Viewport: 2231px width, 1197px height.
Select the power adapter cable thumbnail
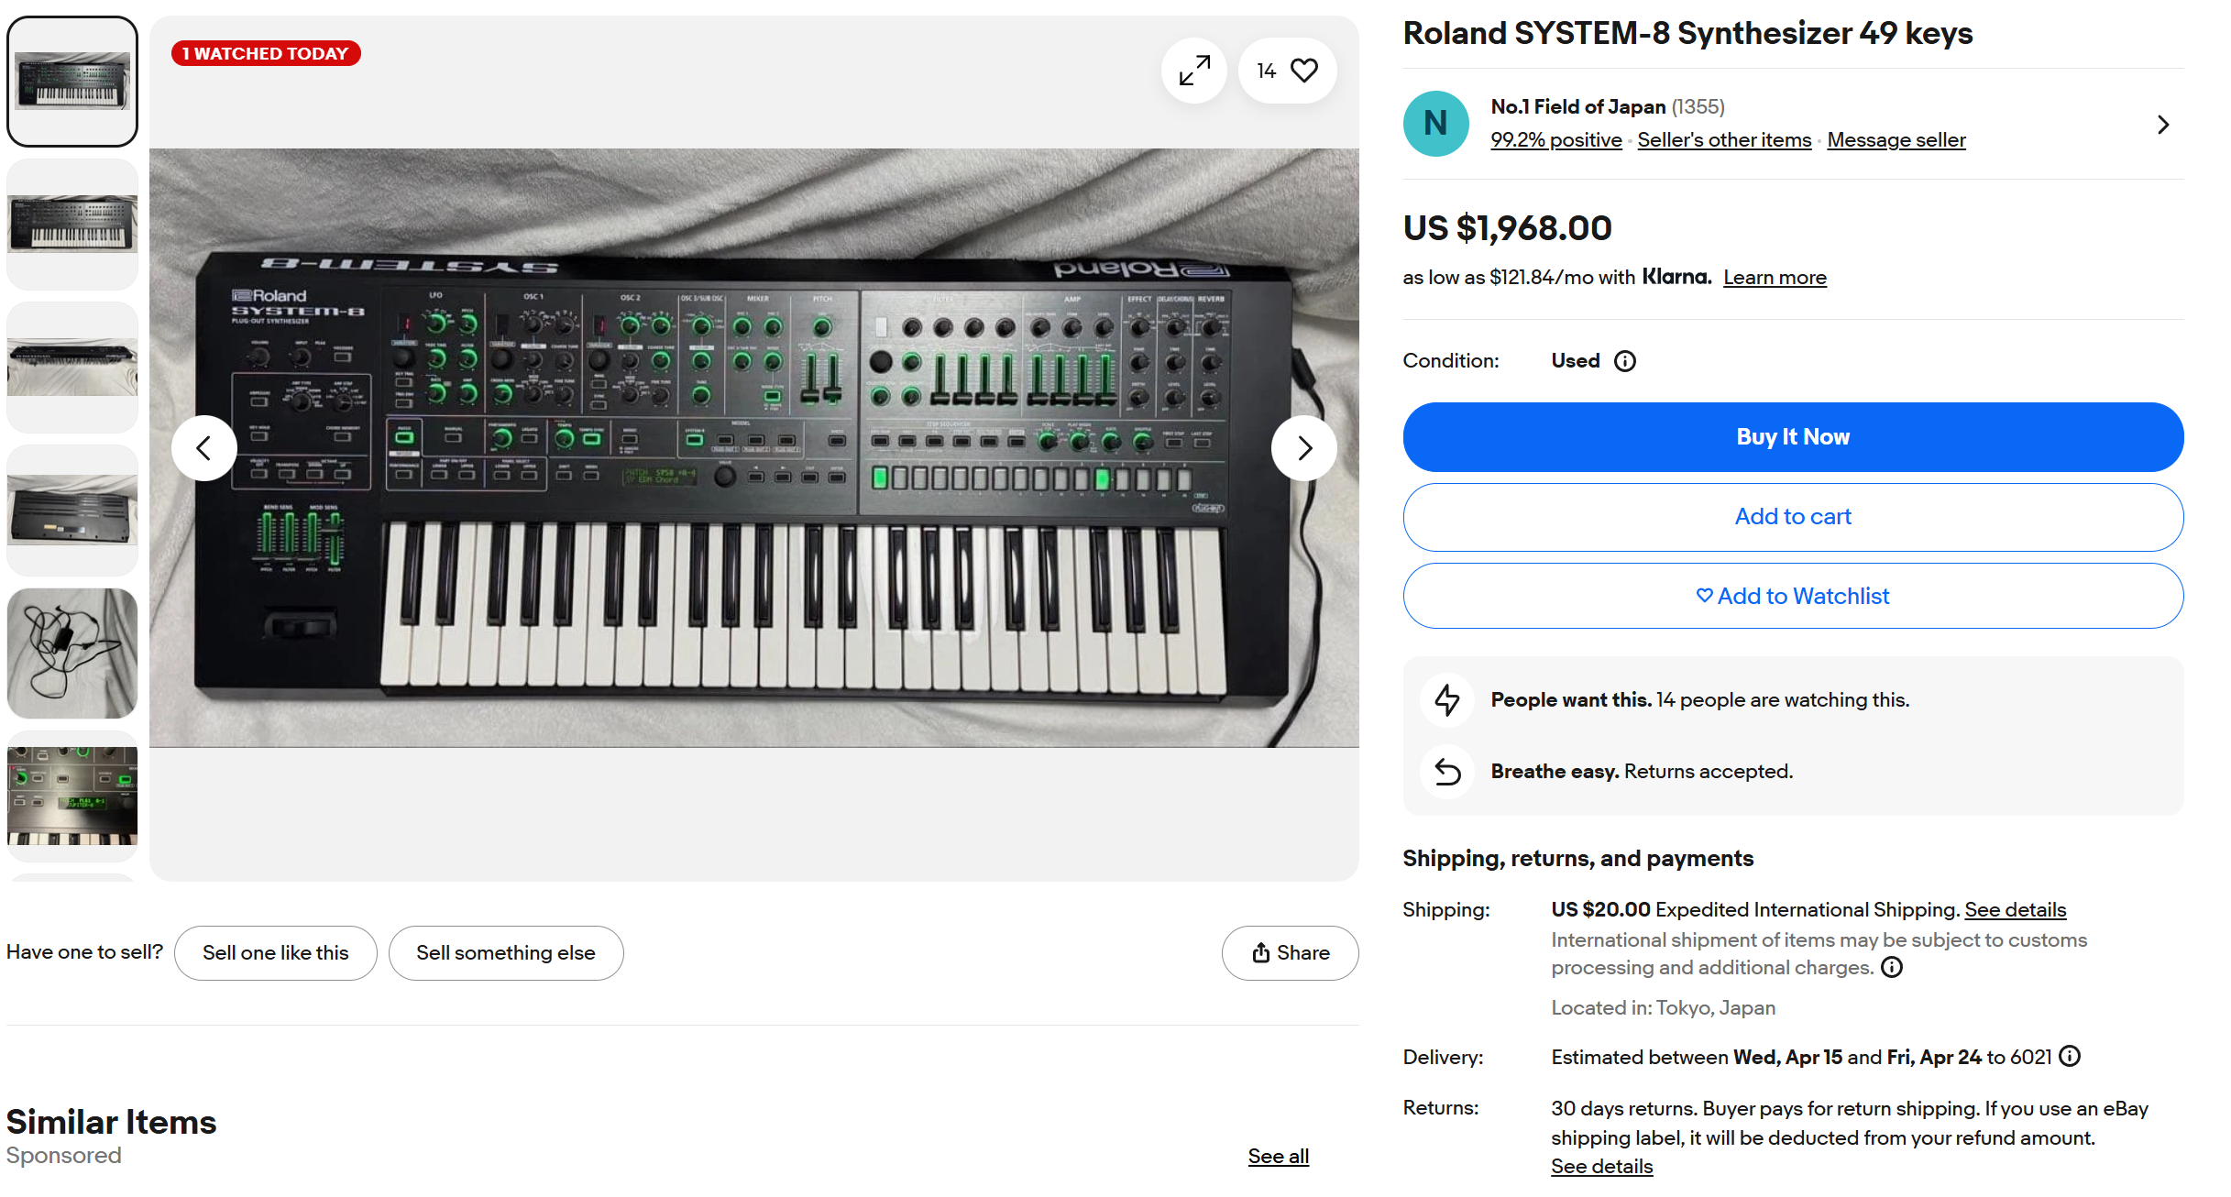[x=72, y=653]
